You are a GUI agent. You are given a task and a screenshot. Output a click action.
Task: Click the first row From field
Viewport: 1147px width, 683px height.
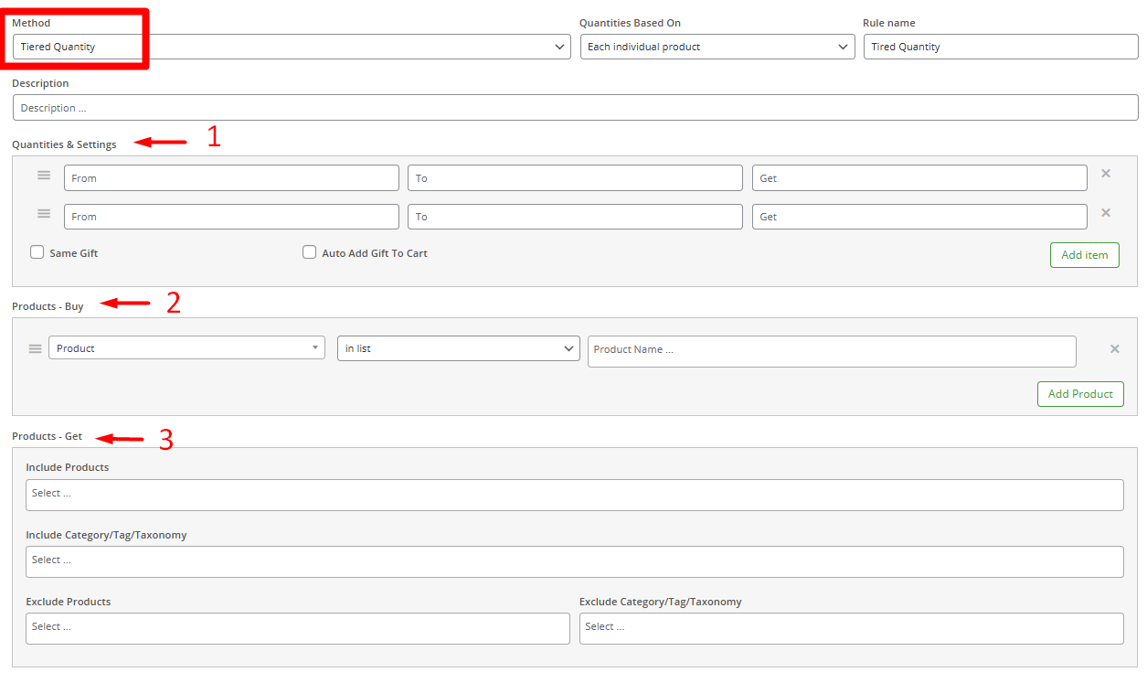point(231,178)
